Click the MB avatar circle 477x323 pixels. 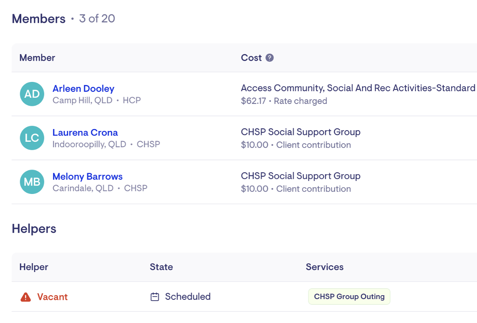32,182
